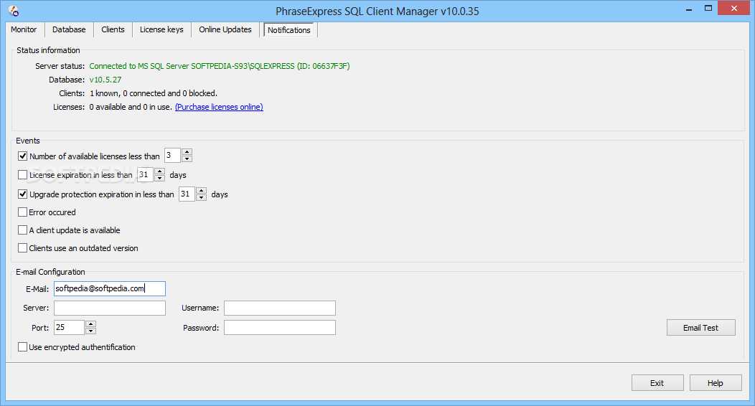
Task: Enable License expiration in less than checkbox
Action: click(23, 174)
